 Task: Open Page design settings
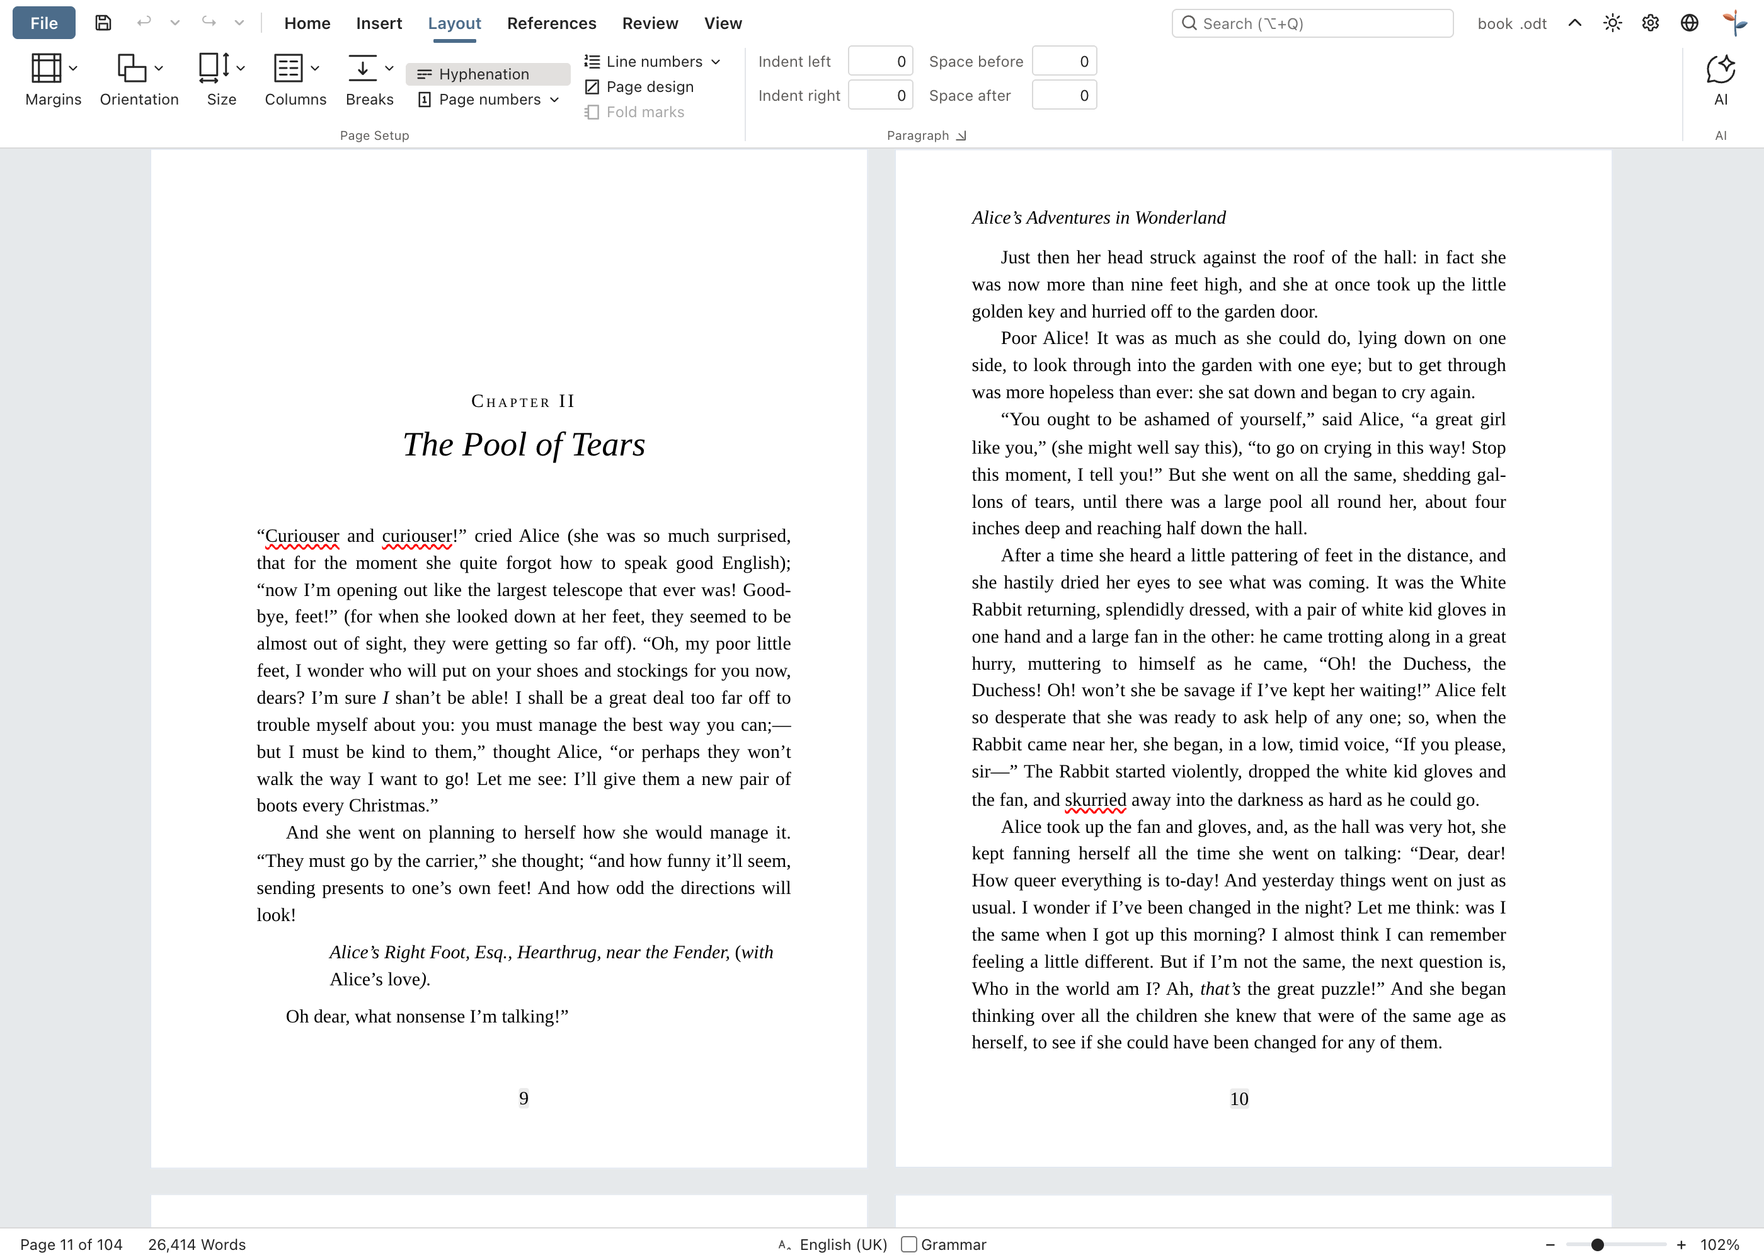639,87
